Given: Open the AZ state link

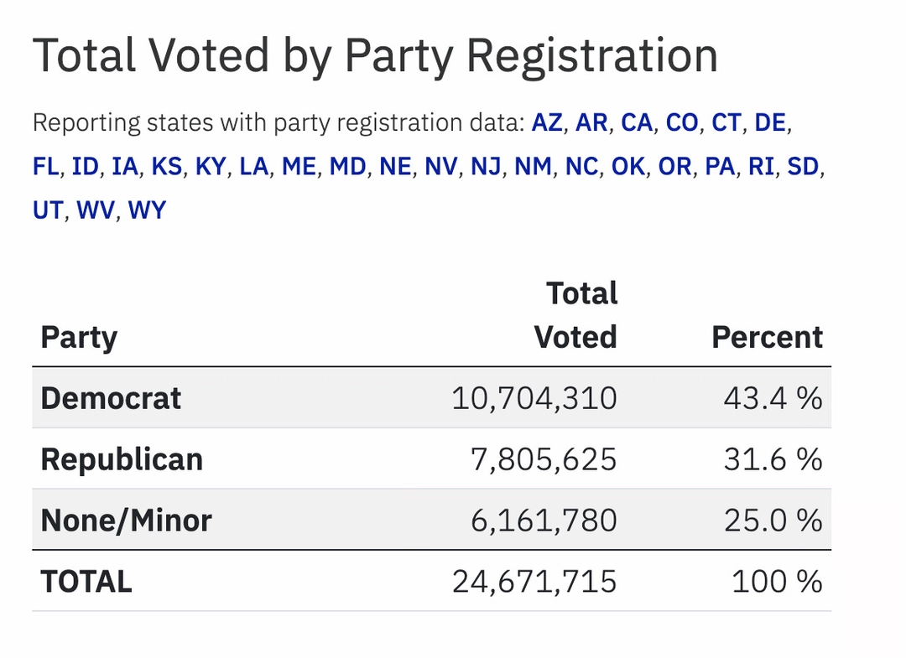Looking at the screenshot, I should pos(547,122).
